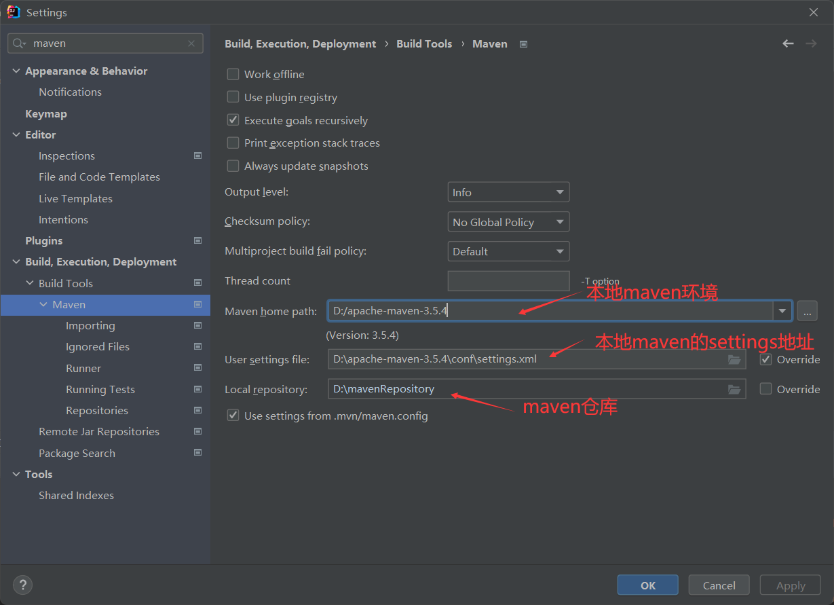Click the project icon on Running Tests row
The height and width of the screenshot is (605, 834).
point(198,390)
